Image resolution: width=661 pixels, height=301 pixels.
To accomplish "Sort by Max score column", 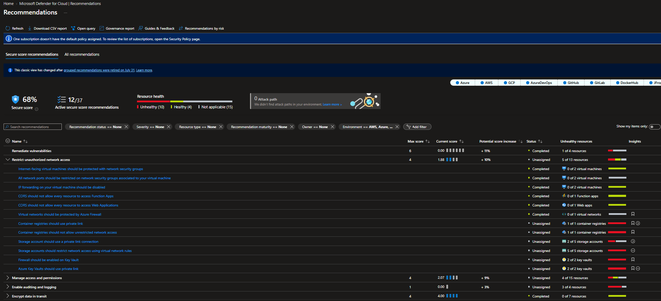I will 428,141.
